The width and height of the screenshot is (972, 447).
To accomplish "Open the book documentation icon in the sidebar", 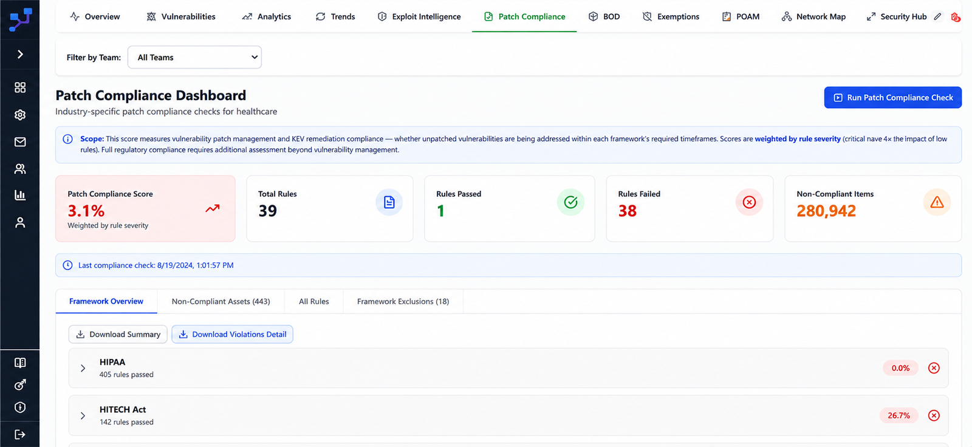I will [x=20, y=363].
